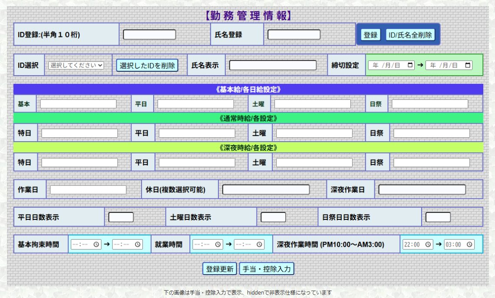The image size is (495, 298).
Task: Click clock icon in 就業時間 start time
Action: tap(218, 244)
